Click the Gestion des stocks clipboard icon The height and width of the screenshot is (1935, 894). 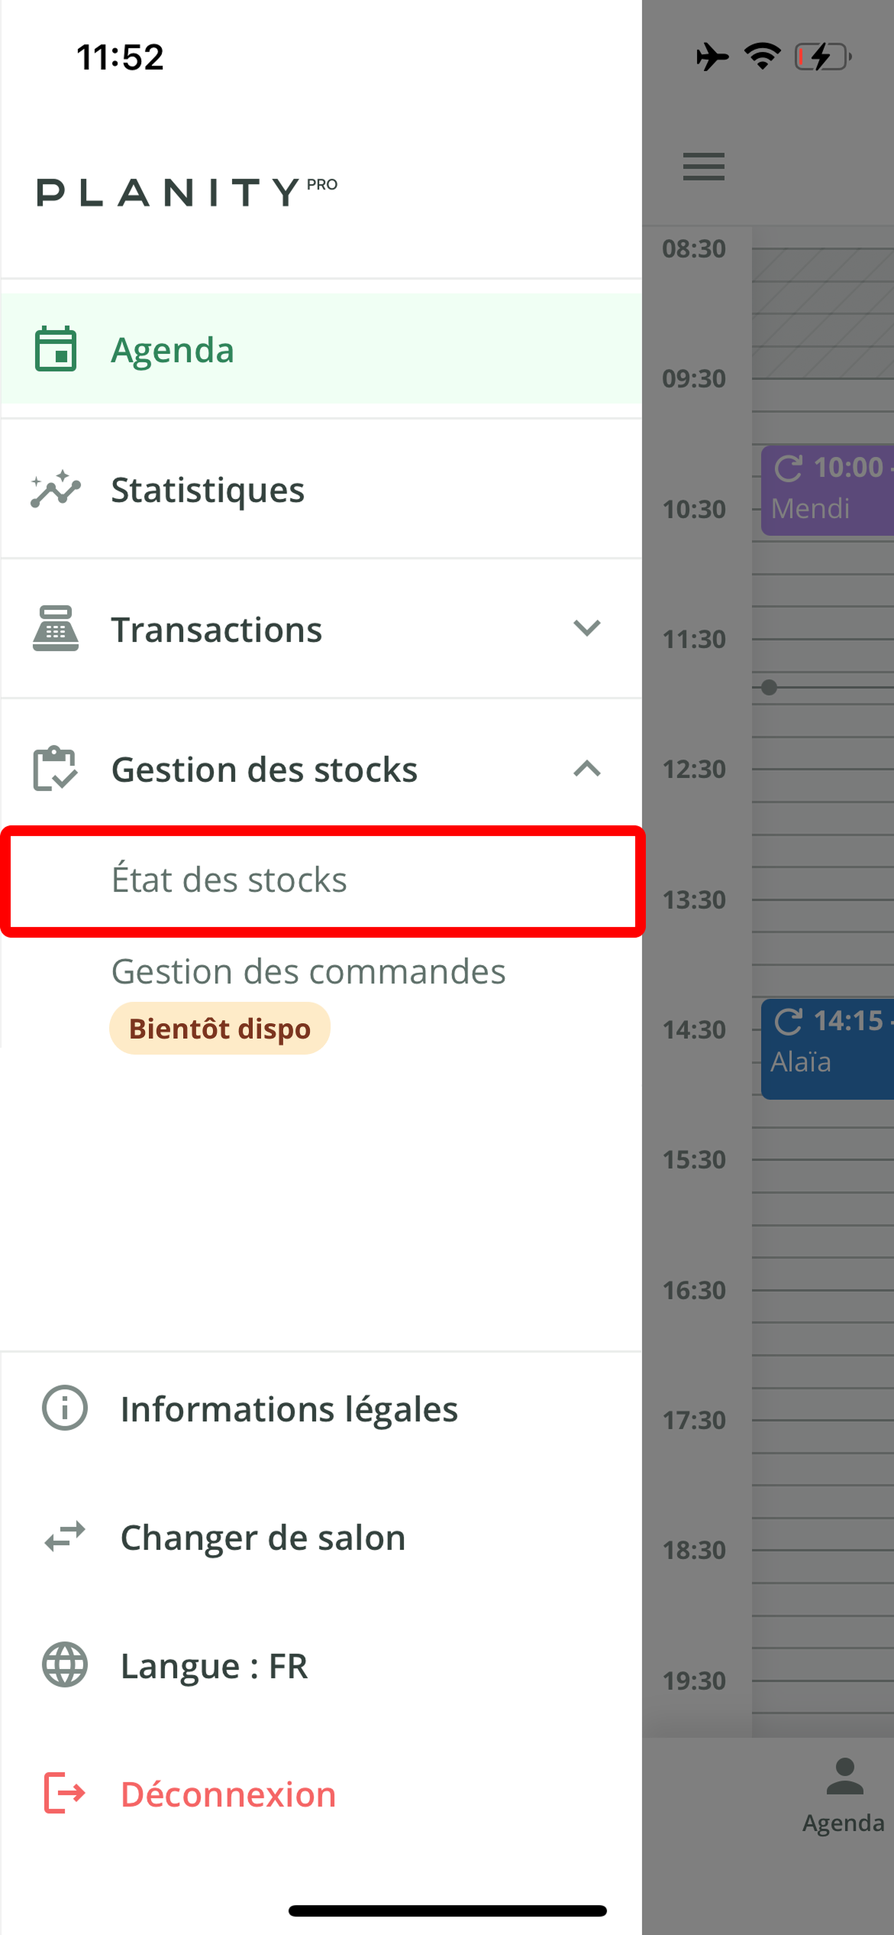tap(56, 769)
